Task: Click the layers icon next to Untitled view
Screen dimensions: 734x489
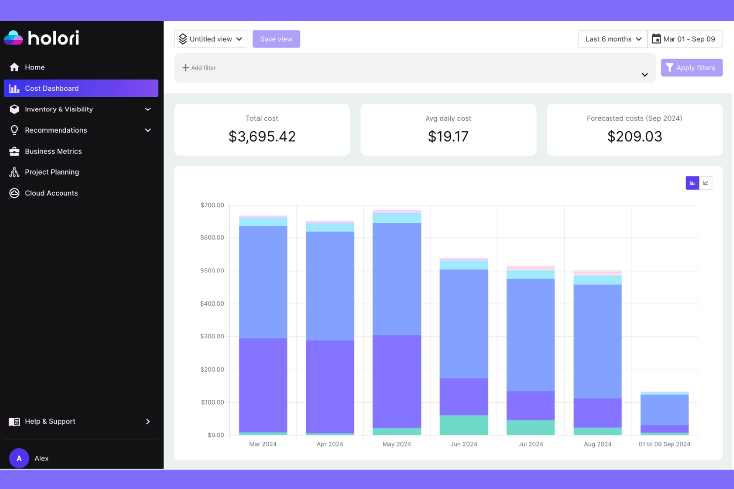Action: coord(182,38)
